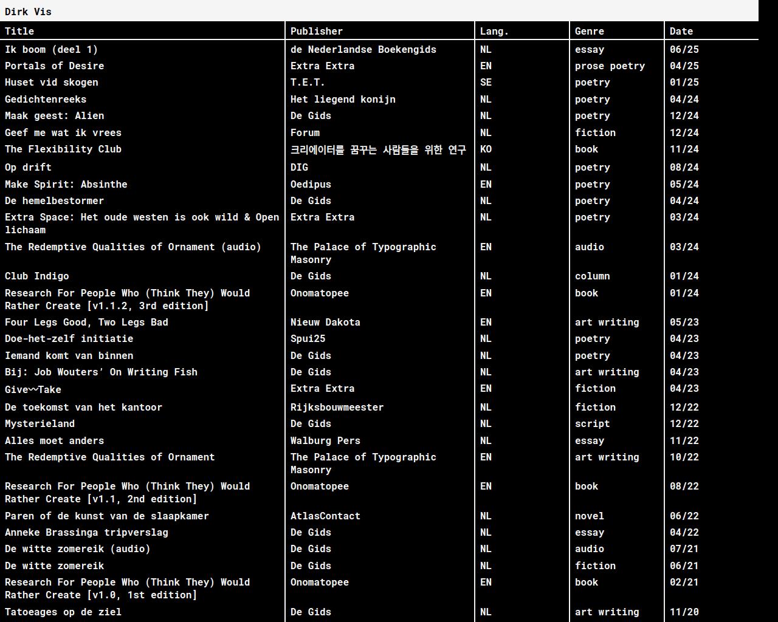Sort by the Title column header

click(x=19, y=31)
